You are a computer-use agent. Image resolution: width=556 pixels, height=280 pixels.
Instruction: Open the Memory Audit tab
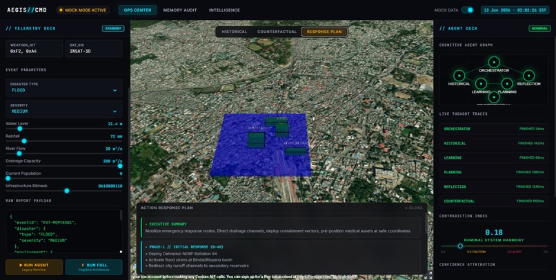[180, 10]
